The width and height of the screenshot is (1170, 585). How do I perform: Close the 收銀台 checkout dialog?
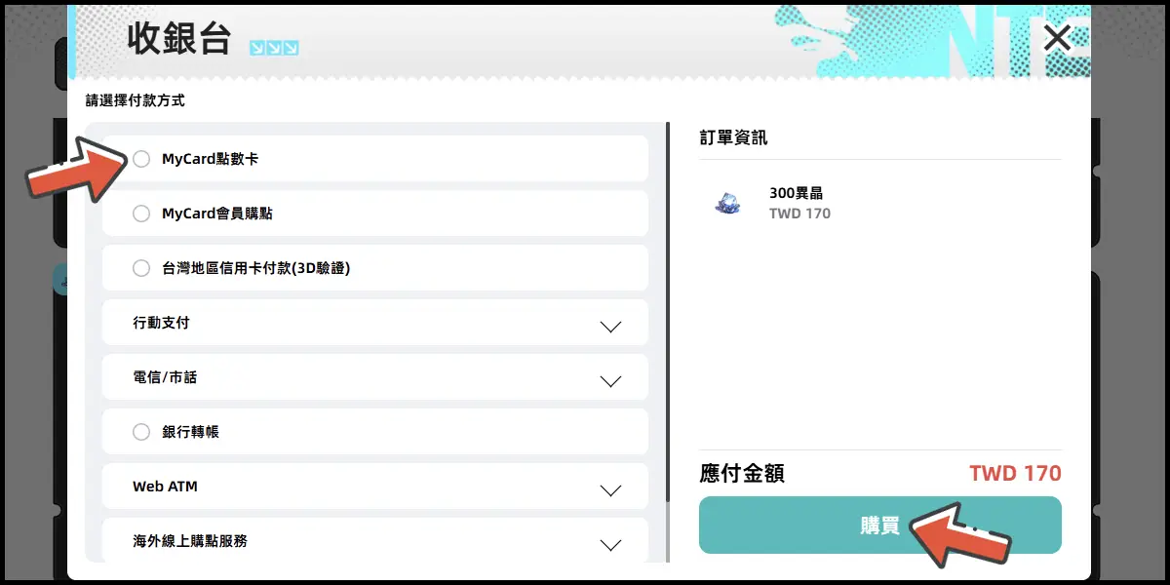click(x=1057, y=39)
